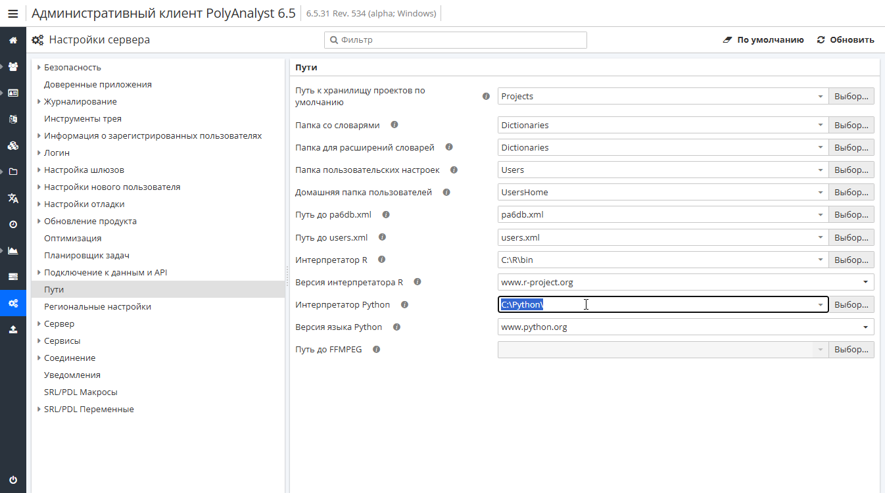Viewport: 885px width, 493px height.
Task: Click Выбор button for Путь до FFMPEG
Action: pyautogui.click(x=851, y=349)
